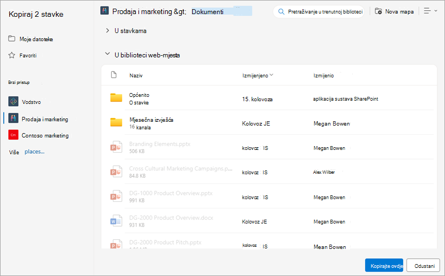Image resolution: width=445 pixels, height=276 pixels.
Task: Click the Contoso marketing red icon
Action: pos(14,135)
